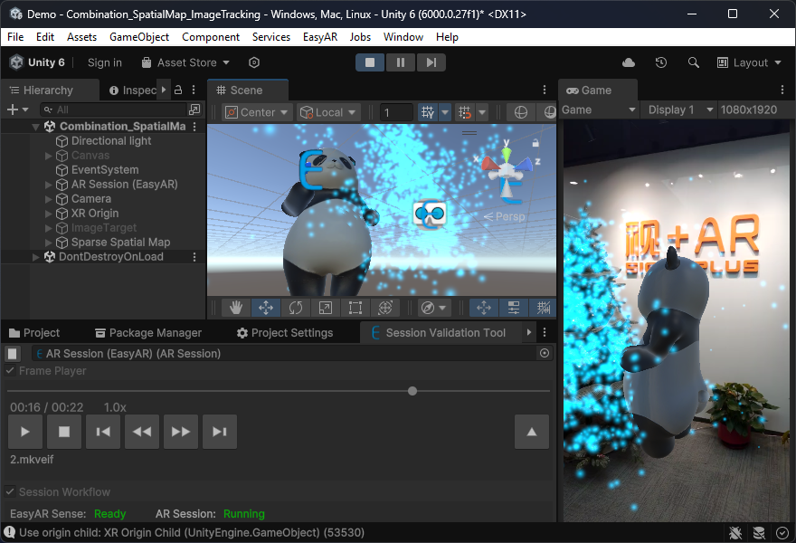Screen dimensions: 796x543
Task: Open the undo history icon
Action: coord(661,62)
